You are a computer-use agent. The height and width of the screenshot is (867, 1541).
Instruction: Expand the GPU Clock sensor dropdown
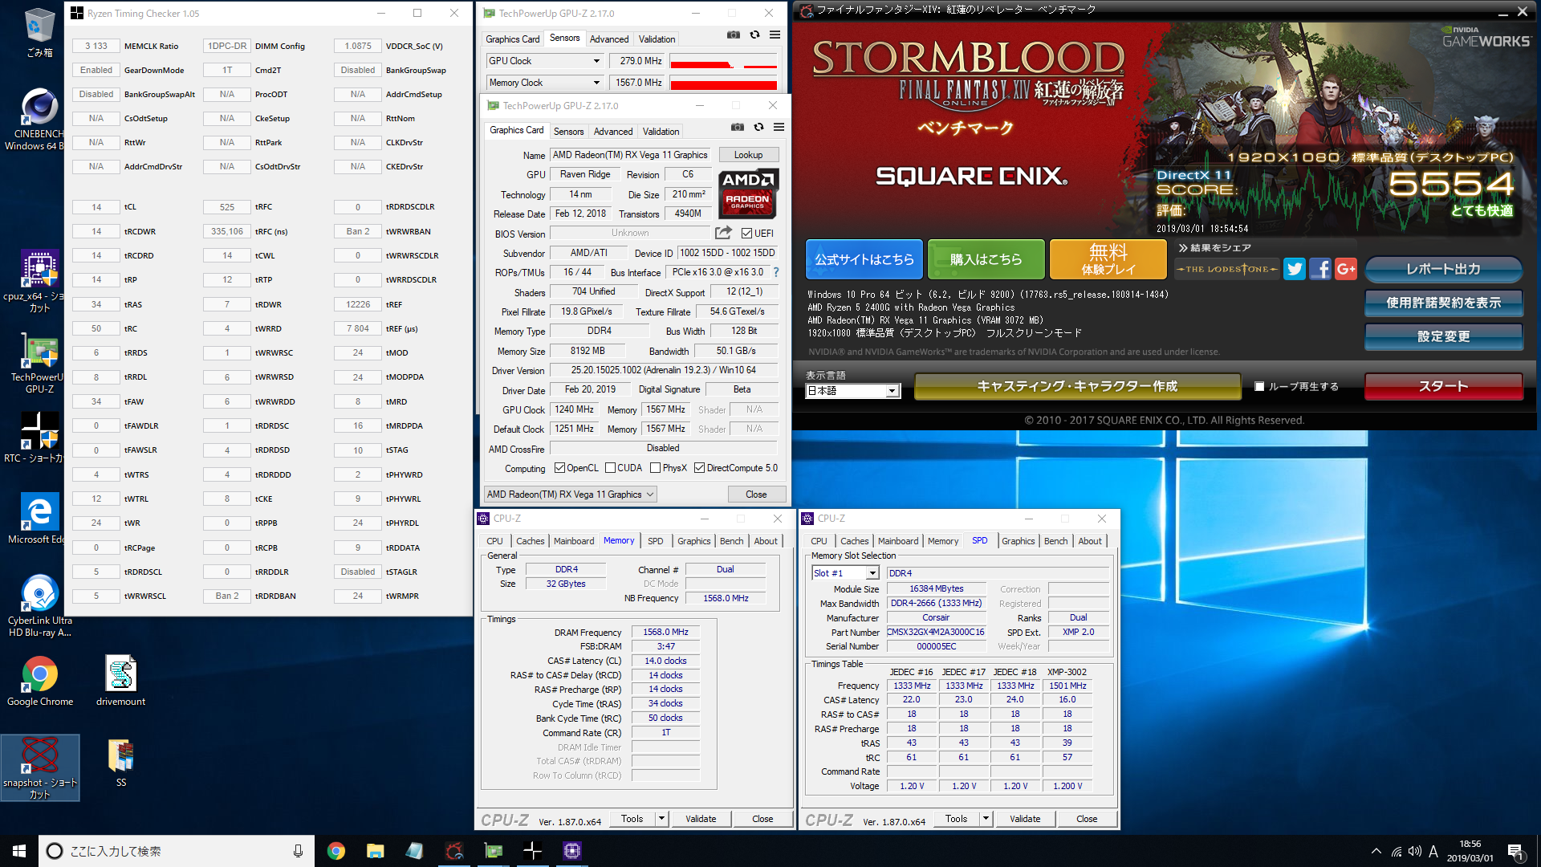[x=596, y=61]
